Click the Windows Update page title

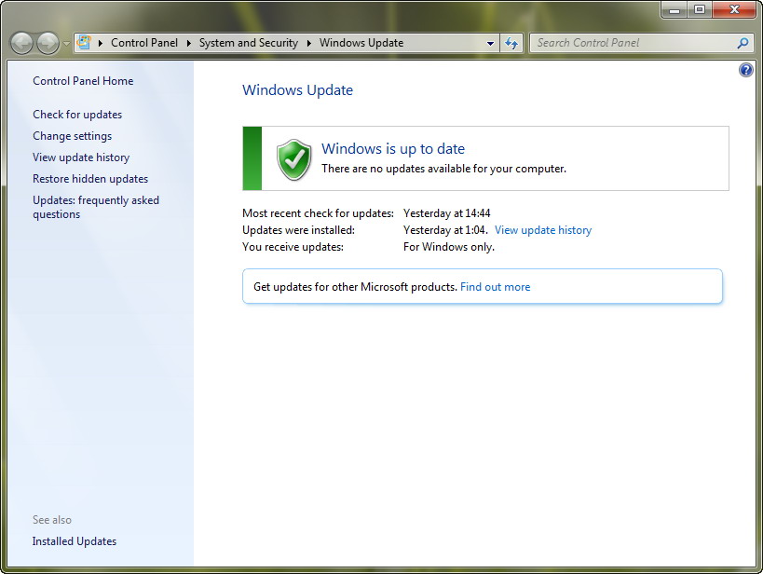297,90
